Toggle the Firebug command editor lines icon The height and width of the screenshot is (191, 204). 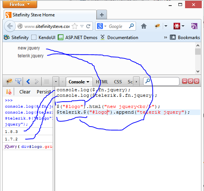point(46,82)
